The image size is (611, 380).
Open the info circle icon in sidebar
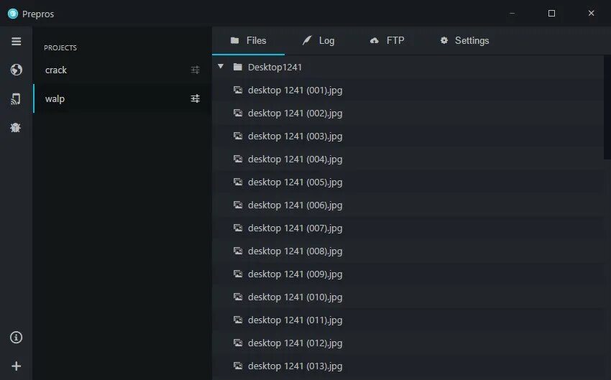pos(16,337)
